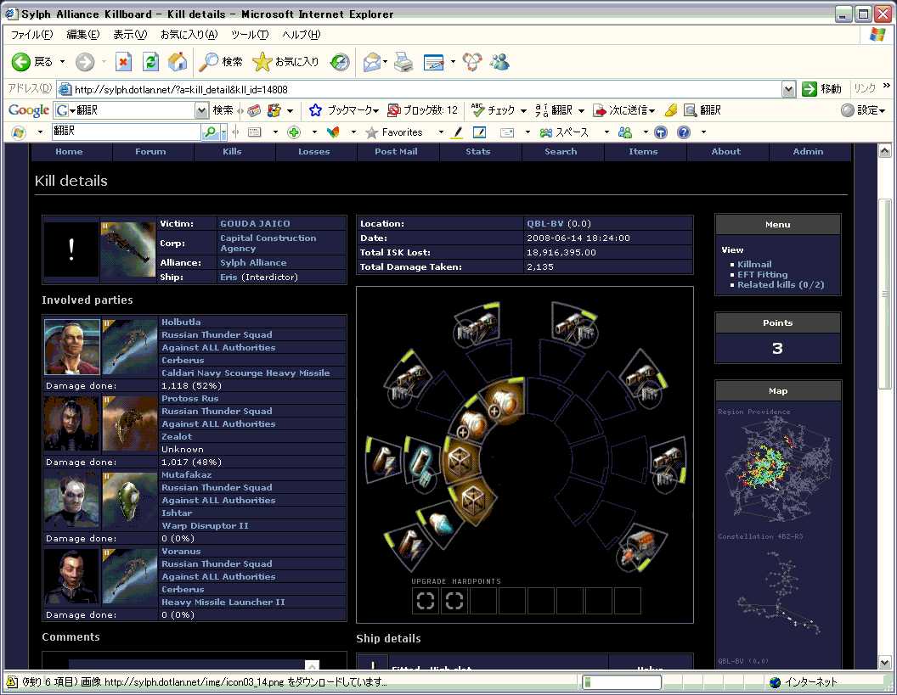Click the page vertical scrollbar thumb
897x695 pixels.
pos(884,294)
